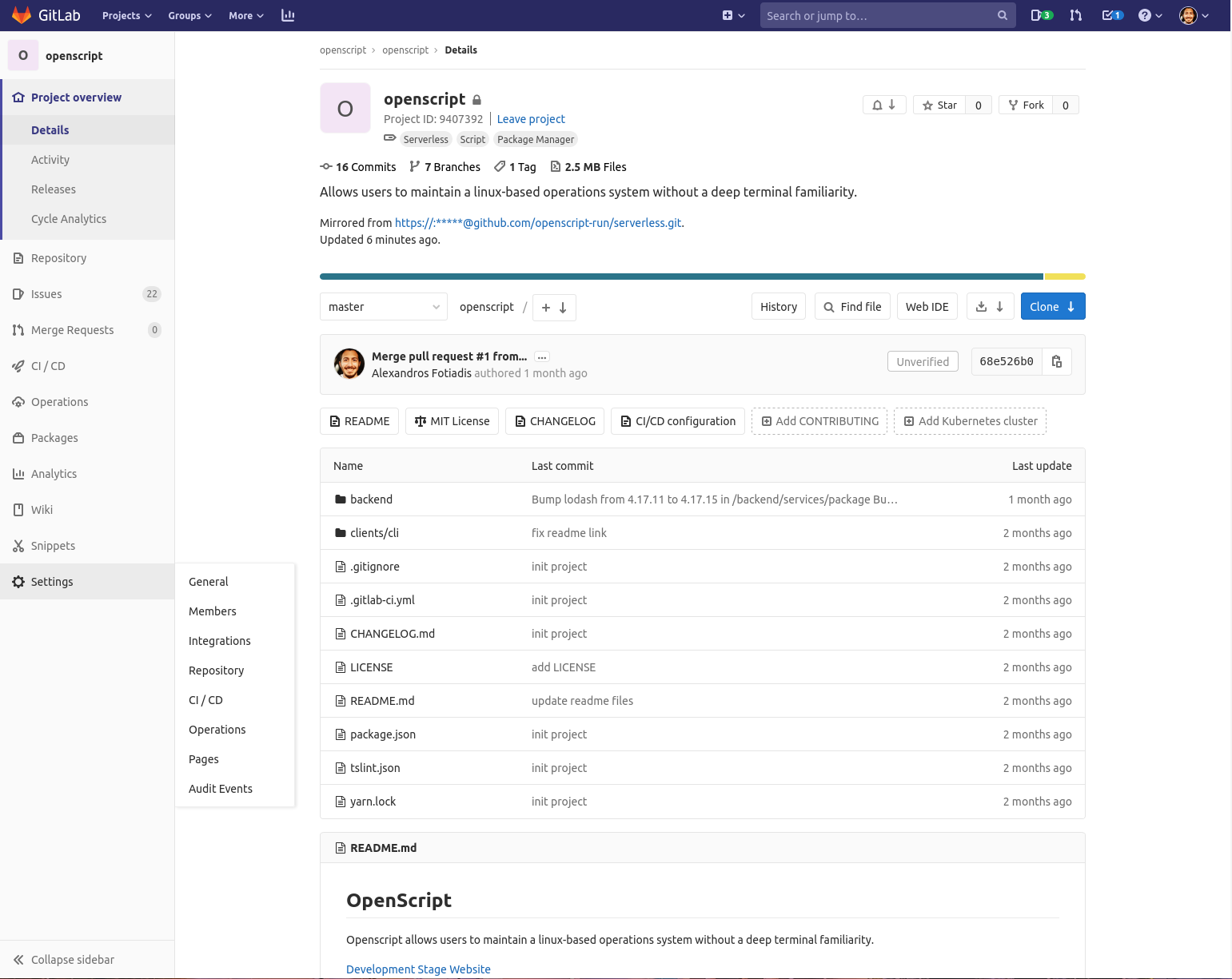Click the Serverless topic tag
1232x979 pixels.
tap(425, 139)
